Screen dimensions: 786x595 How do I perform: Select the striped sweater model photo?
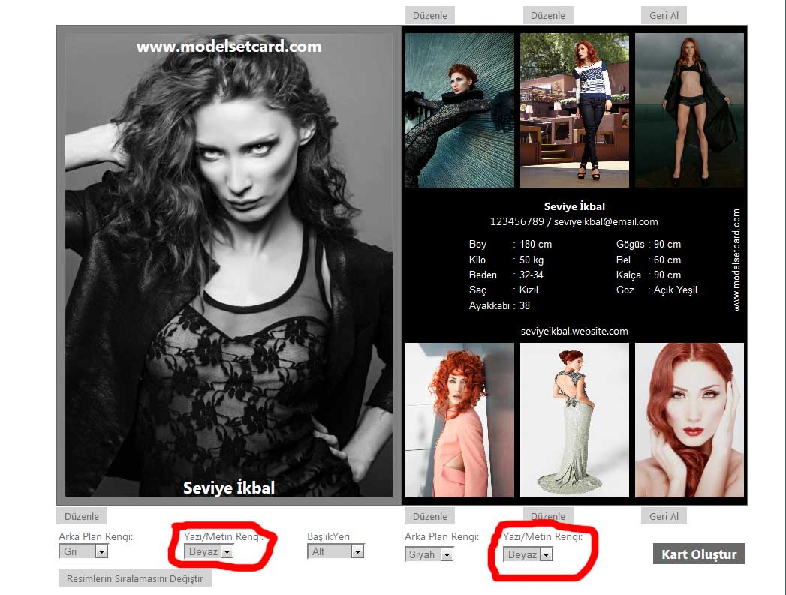point(574,110)
